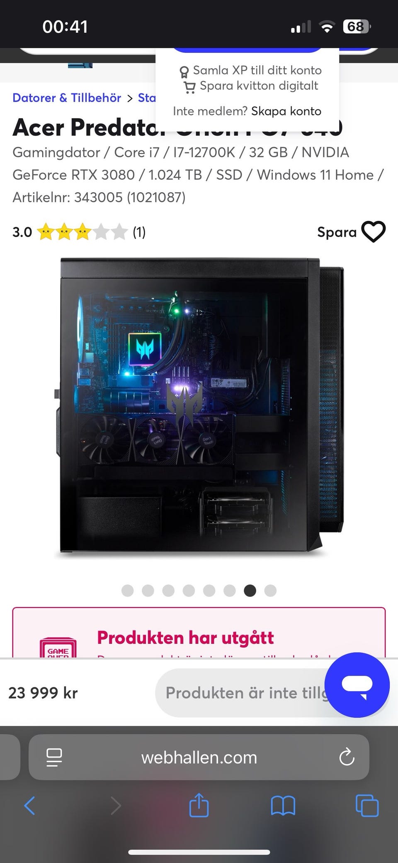Open Datorer & Tillbehör breadcrumb link
398x863 pixels.
click(x=67, y=98)
